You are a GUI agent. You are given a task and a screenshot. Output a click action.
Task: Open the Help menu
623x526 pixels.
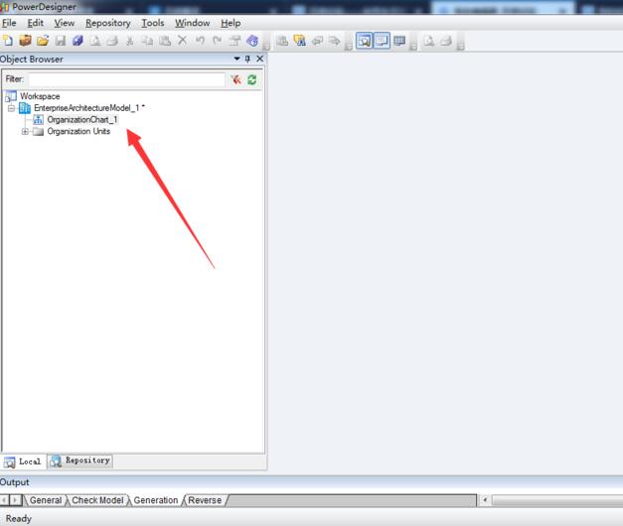click(231, 23)
